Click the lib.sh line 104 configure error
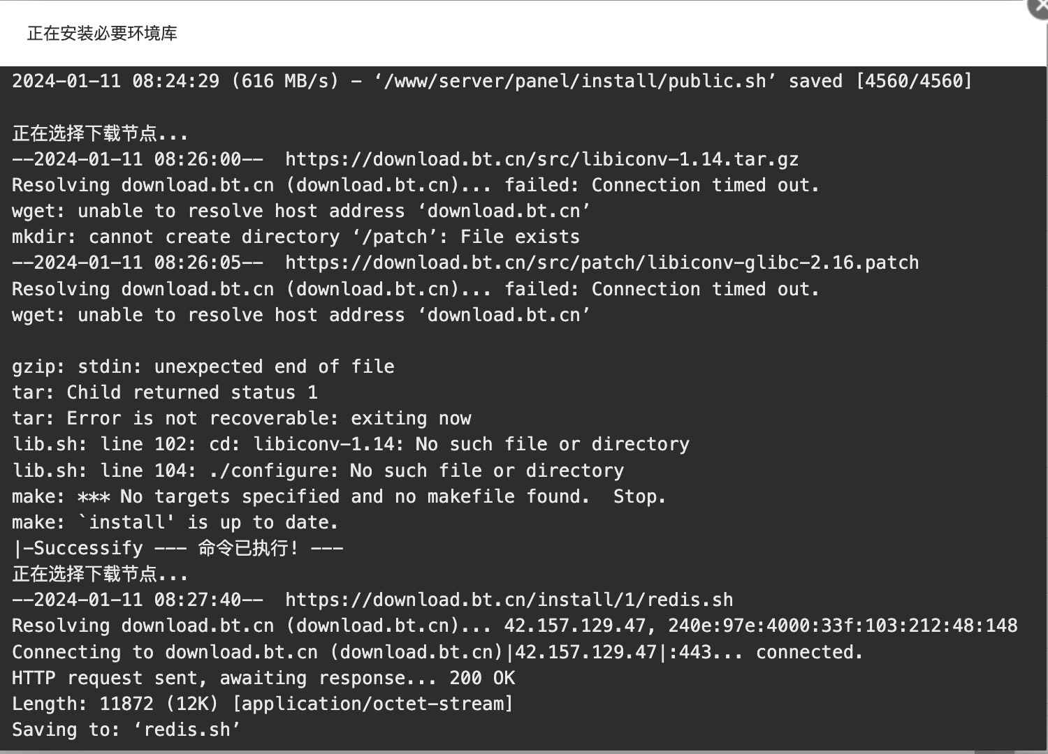 click(x=318, y=471)
